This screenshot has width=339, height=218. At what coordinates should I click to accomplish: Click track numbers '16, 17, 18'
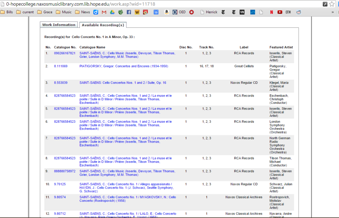tap(207, 66)
